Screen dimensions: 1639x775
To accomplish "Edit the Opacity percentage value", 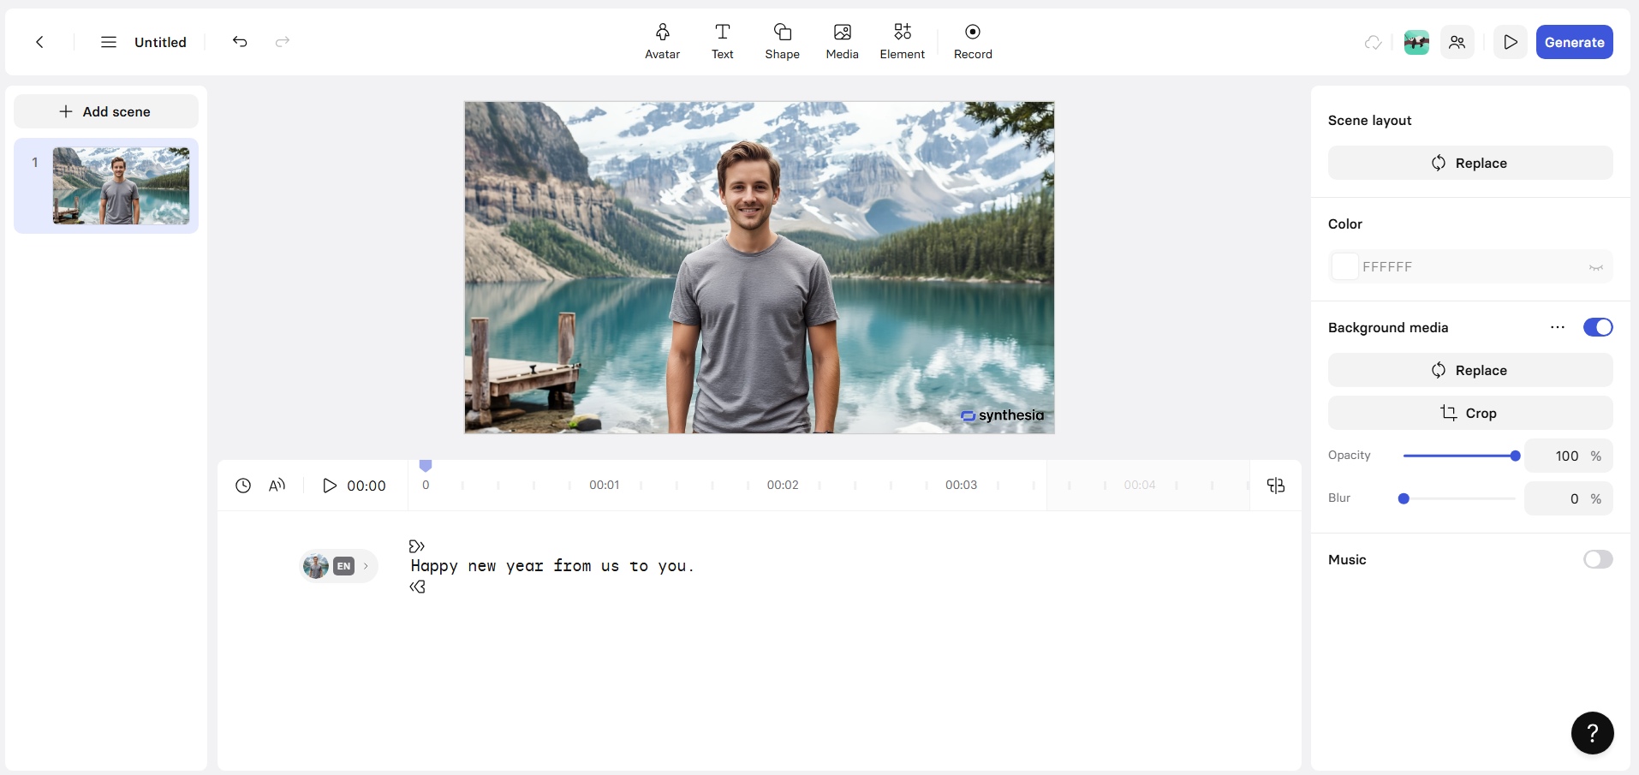I will coord(1569,456).
